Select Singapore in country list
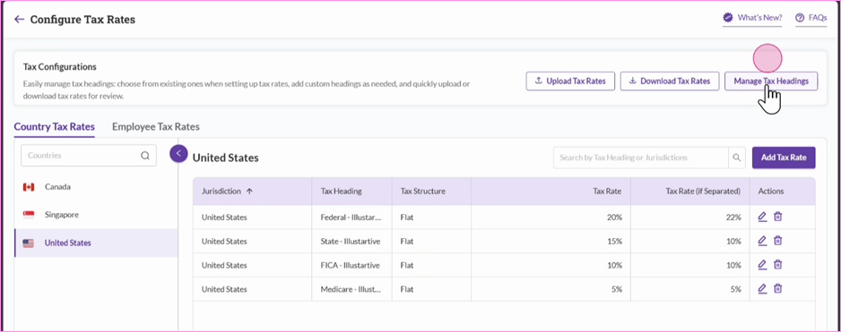Screen dimensions: 841x332 95,215
